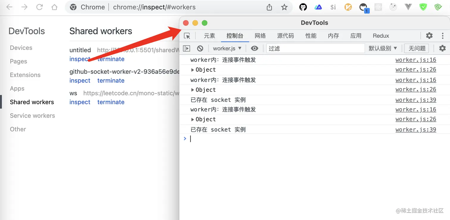Focus the Chrome address bar URL
Screen dimensions: 450x220
[x=154, y=7]
